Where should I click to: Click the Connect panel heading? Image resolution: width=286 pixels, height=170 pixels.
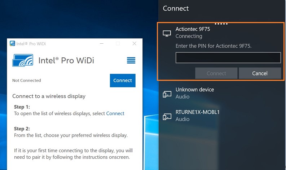[x=176, y=8]
